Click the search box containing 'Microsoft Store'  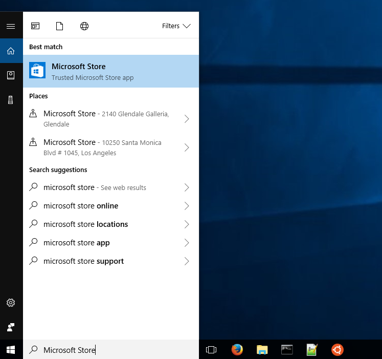click(111, 349)
